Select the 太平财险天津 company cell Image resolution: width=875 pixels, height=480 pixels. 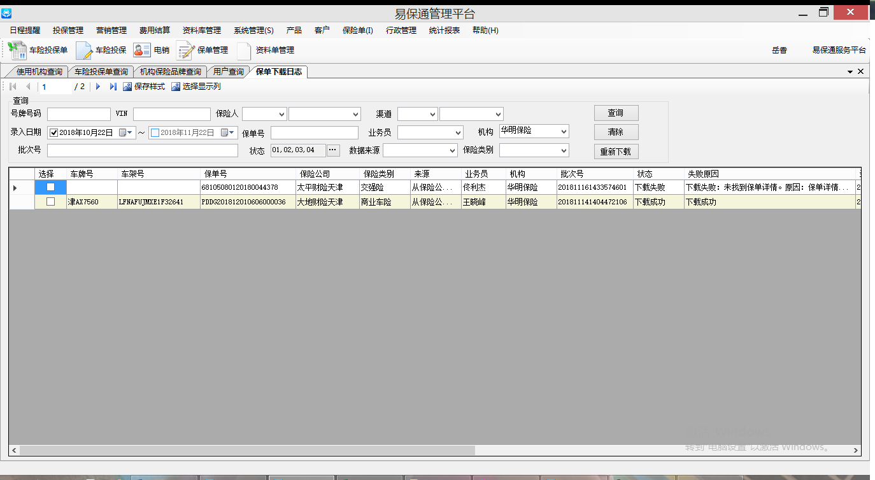[327, 187]
